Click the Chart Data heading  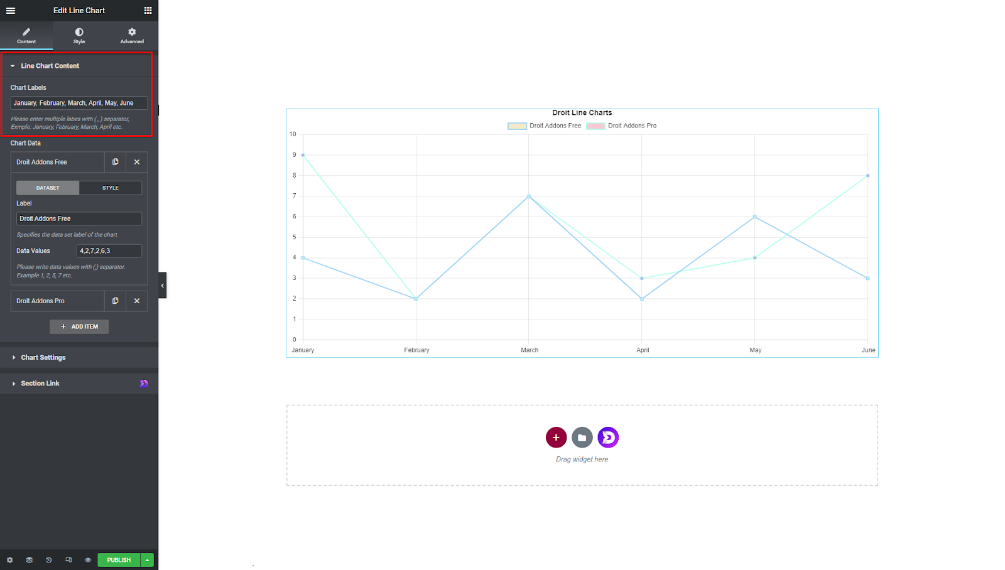coord(26,143)
